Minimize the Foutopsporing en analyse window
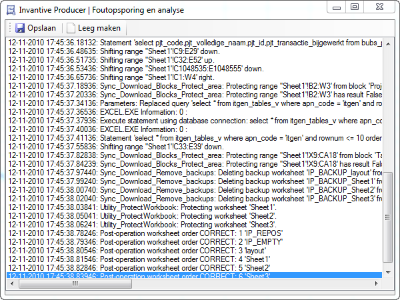 pyautogui.click(x=337, y=7)
